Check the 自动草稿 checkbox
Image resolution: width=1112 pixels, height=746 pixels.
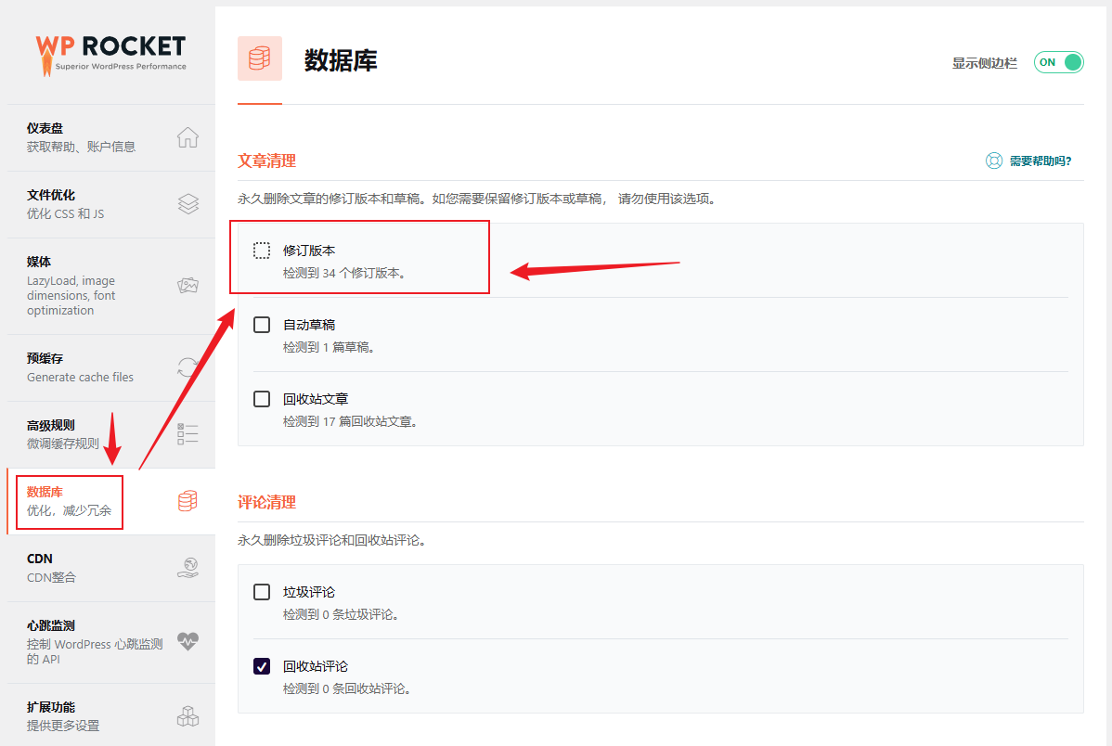point(262,325)
